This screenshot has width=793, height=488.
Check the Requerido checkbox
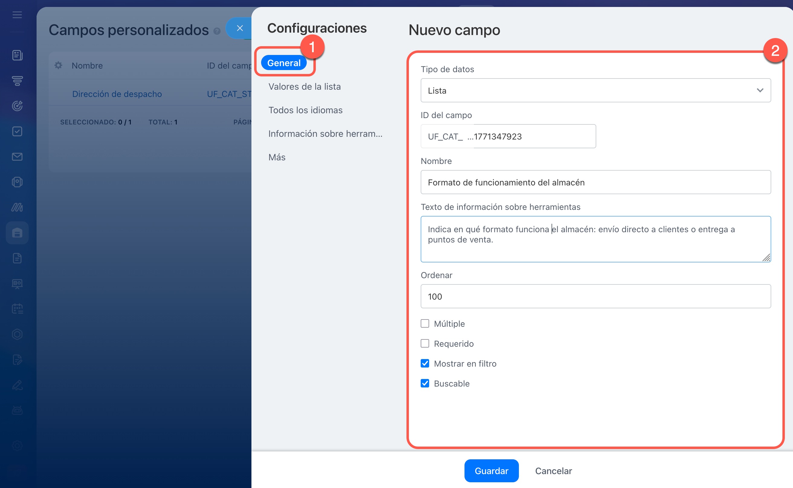pyautogui.click(x=425, y=343)
